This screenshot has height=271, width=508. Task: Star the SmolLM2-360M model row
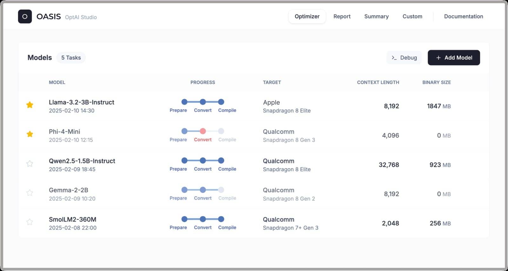(30, 222)
